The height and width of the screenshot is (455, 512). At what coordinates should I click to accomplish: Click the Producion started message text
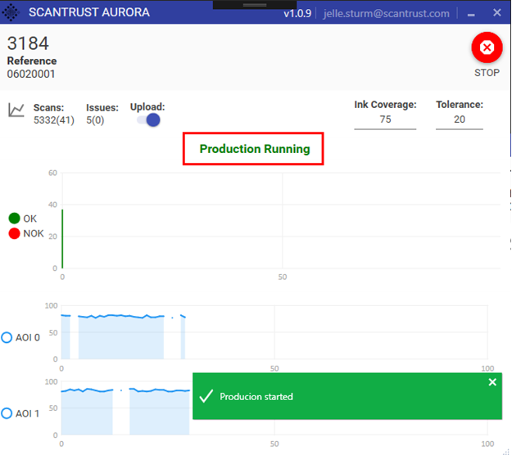[256, 397]
